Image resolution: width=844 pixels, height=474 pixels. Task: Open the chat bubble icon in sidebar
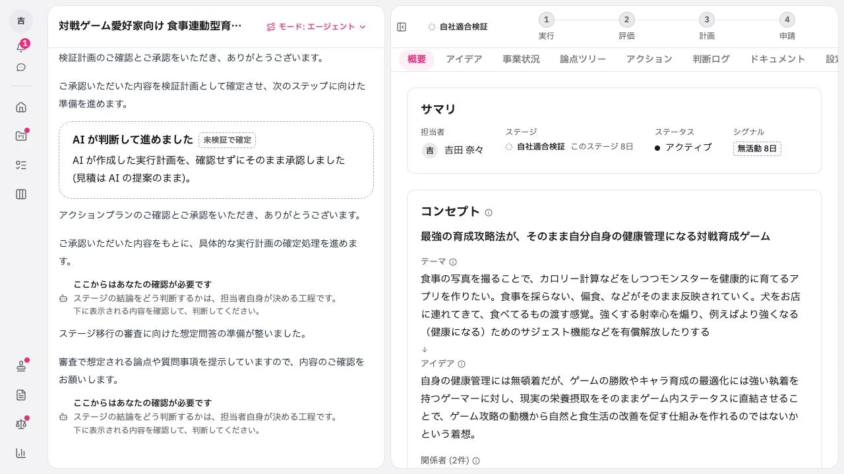[21, 67]
